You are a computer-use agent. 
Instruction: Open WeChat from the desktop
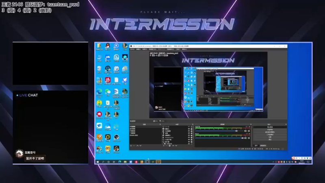pos(108,91)
